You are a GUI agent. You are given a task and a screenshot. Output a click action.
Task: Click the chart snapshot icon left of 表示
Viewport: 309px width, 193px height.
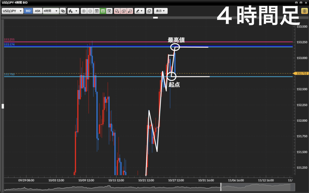point(149,11)
